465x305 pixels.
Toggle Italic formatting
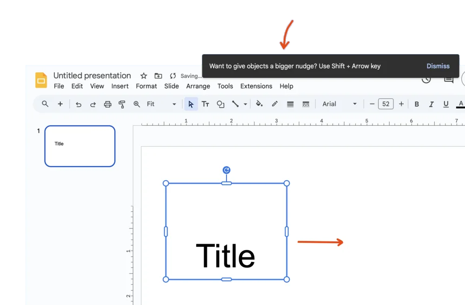click(431, 104)
